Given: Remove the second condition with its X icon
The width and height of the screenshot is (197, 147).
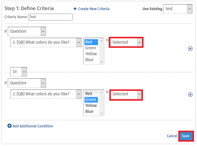Looking at the screenshot, I should pyautogui.click(x=190, y=95).
